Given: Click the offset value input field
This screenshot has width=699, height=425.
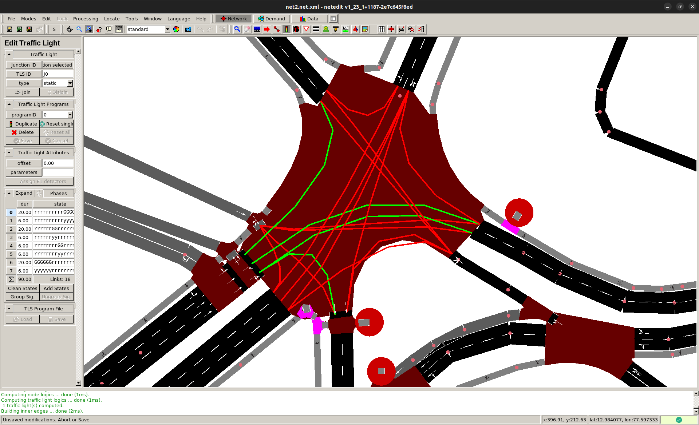Looking at the screenshot, I should pyautogui.click(x=57, y=163).
